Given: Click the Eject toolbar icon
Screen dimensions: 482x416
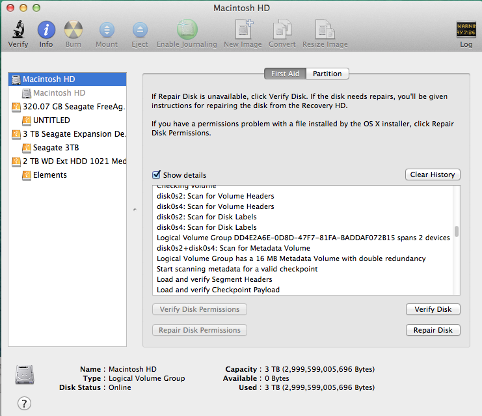Looking at the screenshot, I should point(140,30).
